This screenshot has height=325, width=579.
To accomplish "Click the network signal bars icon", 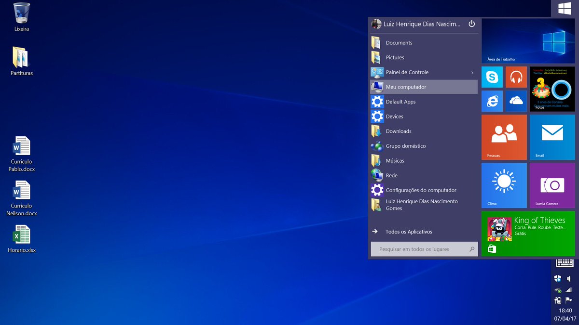I will (x=569, y=289).
